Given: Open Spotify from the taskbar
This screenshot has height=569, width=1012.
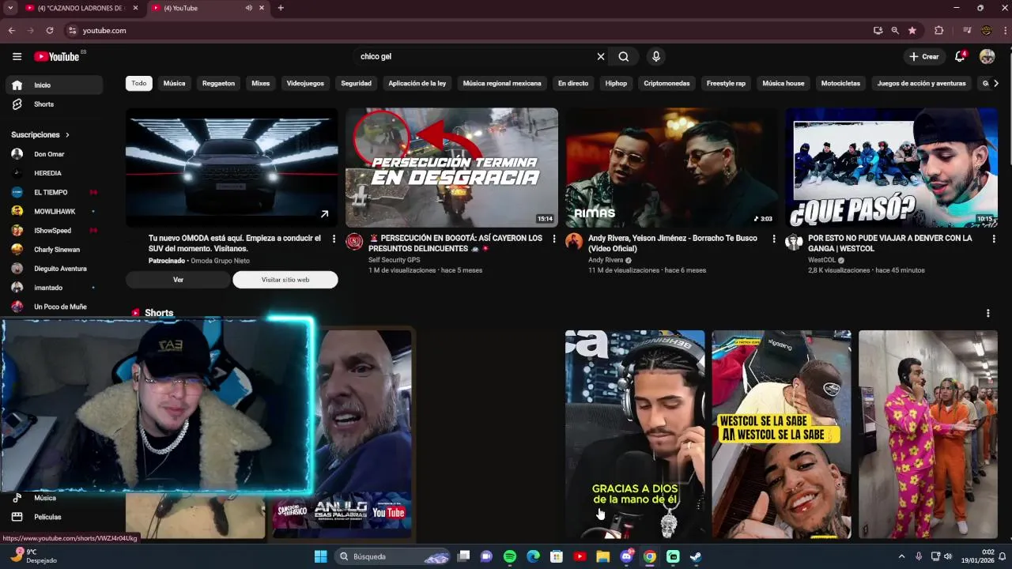Looking at the screenshot, I should (x=510, y=556).
